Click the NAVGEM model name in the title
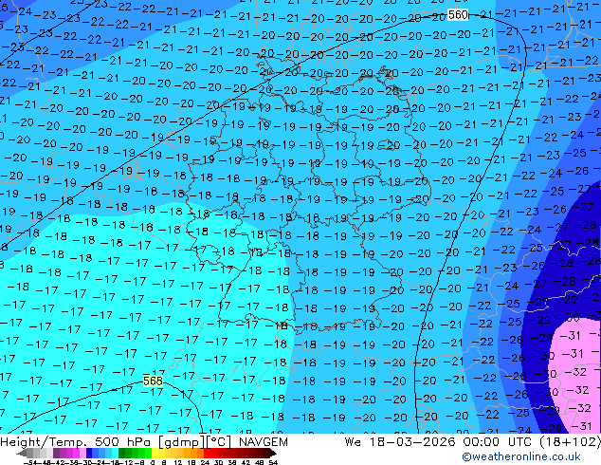601x465 pixels. tap(263, 442)
